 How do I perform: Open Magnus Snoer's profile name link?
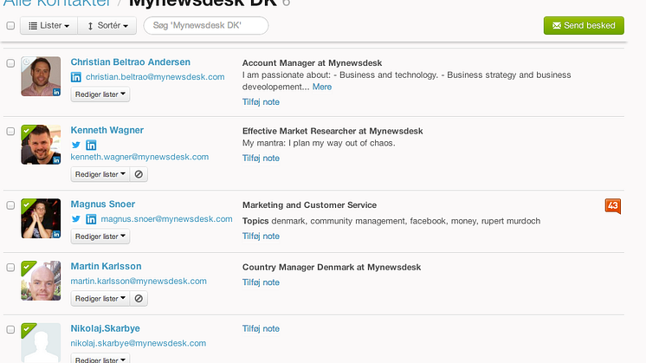point(102,204)
